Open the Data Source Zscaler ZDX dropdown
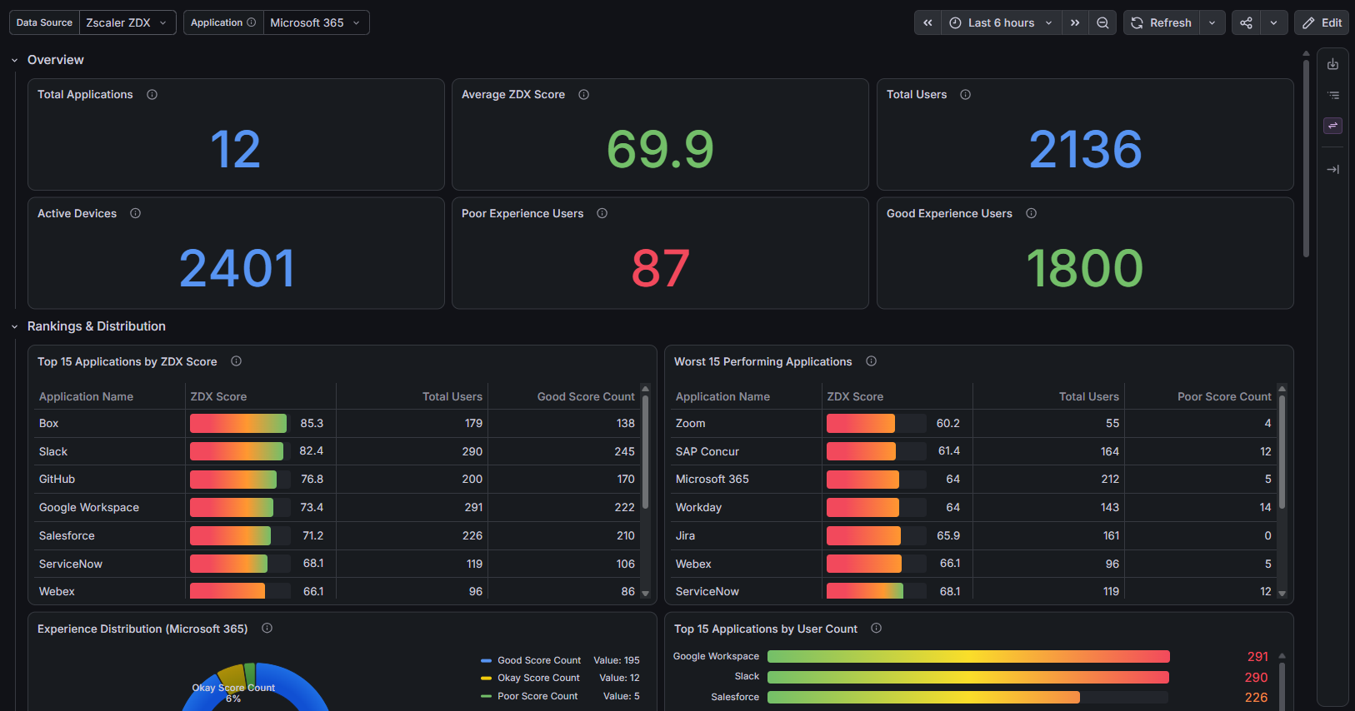This screenshot has width=1355, height=711. click(127, 22)
